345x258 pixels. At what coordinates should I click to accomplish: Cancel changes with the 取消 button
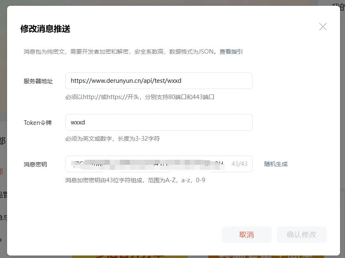[247, 235]
